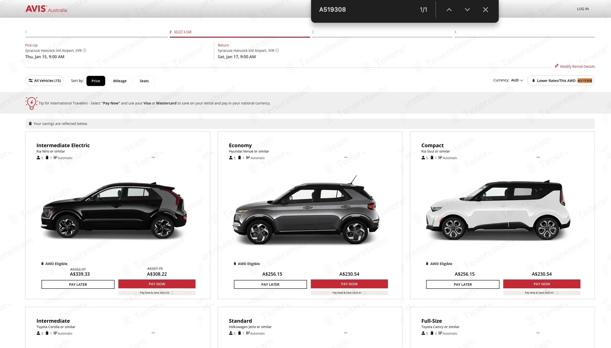This screenshot has width=611, height=348.
Task: Open more options for Standard Volkswagen Jetta
Action: [x=346, y=333]
